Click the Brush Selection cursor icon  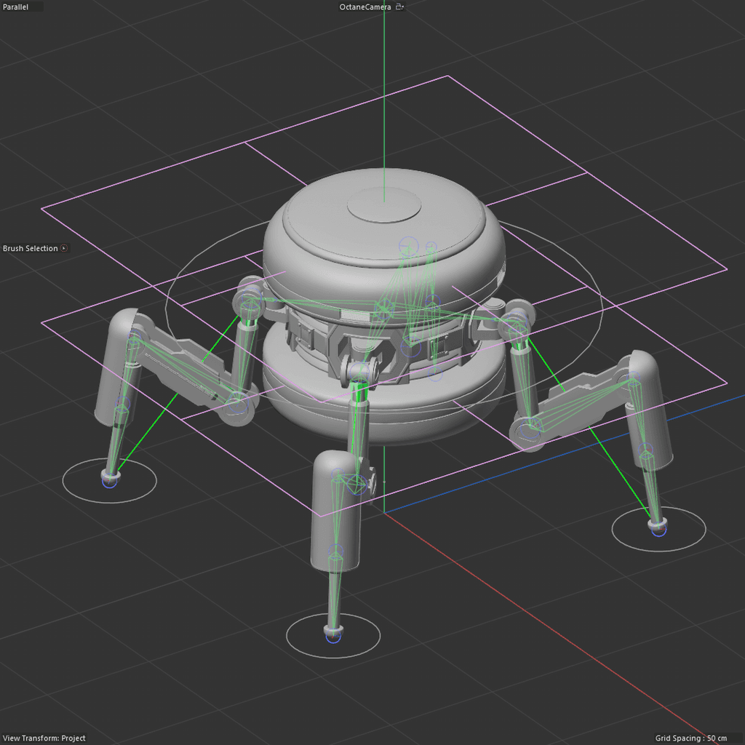(x=64, y=248)
